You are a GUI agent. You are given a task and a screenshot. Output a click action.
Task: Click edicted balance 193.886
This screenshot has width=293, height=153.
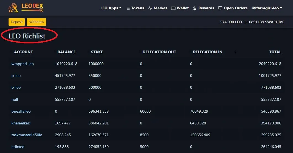(62, 147)
